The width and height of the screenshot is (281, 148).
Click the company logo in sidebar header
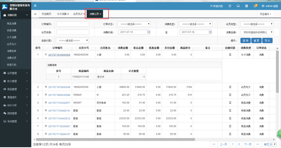(5, 7)
